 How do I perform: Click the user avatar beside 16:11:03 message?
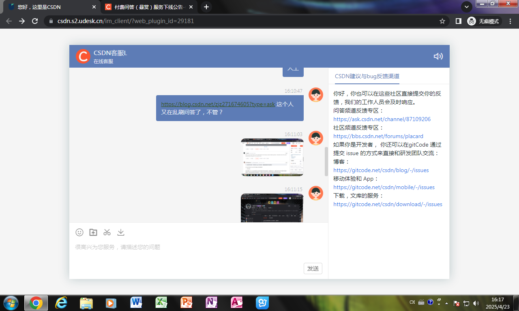(x=316, y=138)
